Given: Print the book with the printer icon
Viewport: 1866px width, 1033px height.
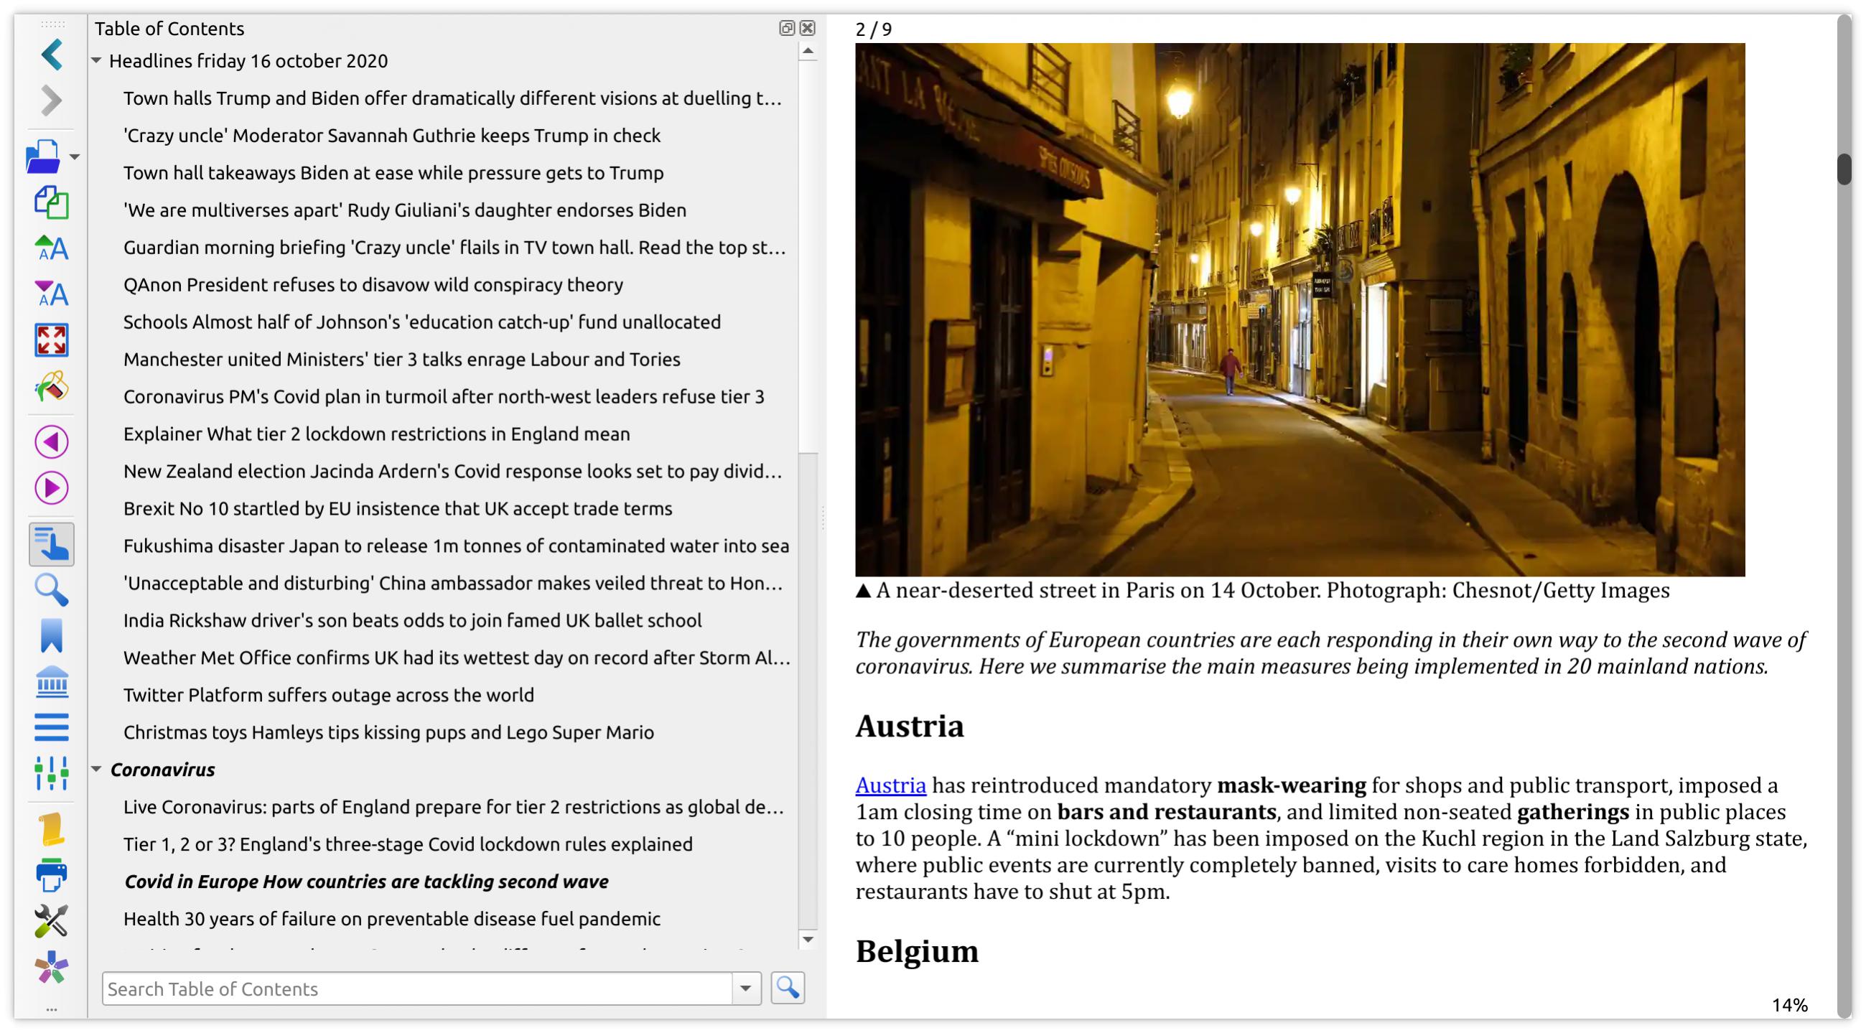Looking at the screenshot, I should 52,875.
